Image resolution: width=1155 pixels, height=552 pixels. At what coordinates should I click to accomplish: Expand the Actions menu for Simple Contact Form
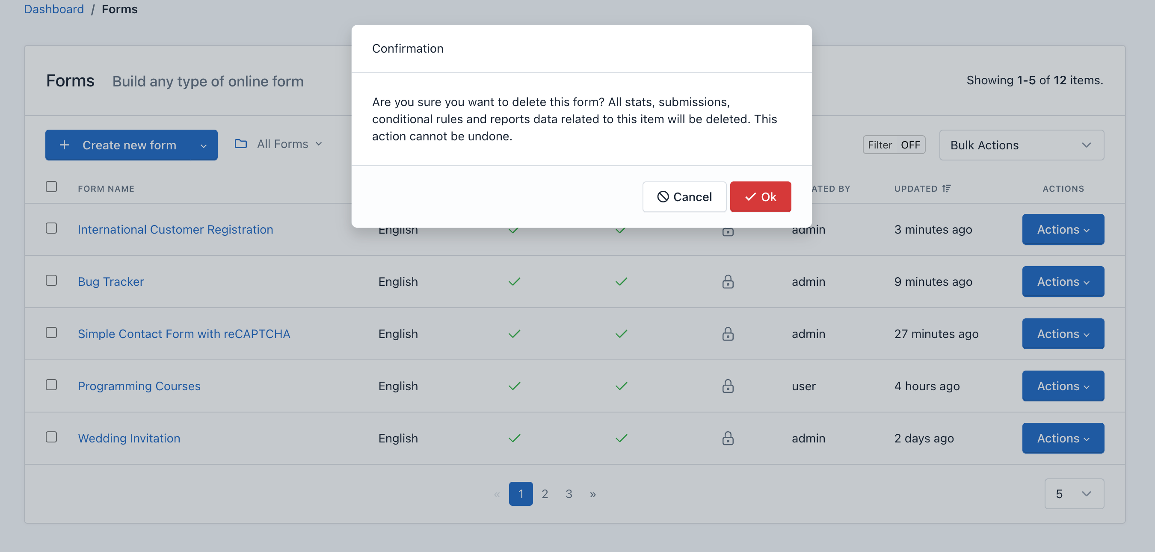[1063, 333]
